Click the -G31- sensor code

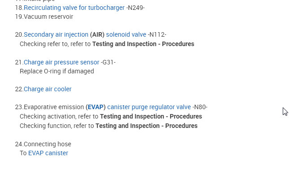click(x=108, y=62)
